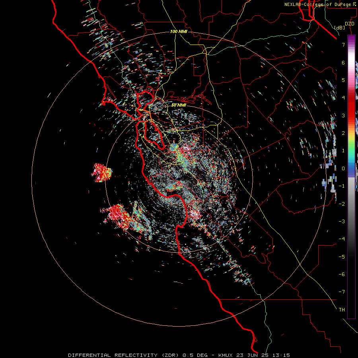The height and width of the screenshot is (358, 358).
Task: Click the red segment of the color bar near 3 dB
Action: click(x=351, y=112)
